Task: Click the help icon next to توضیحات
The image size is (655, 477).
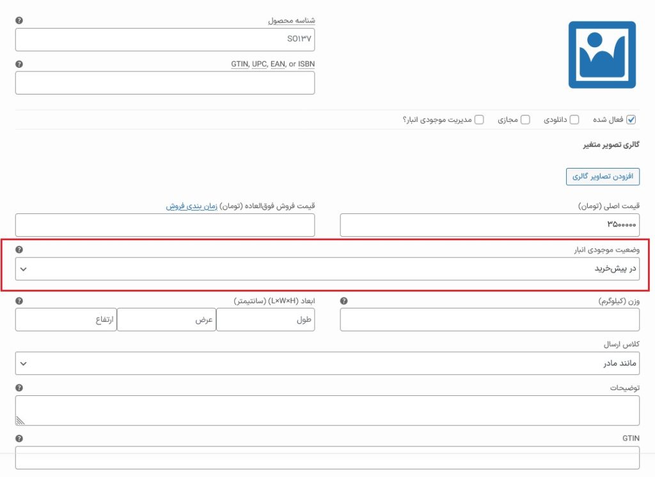Action: click(x=19, y=388)
